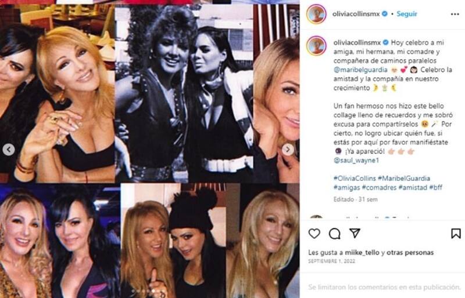Open the #OliviaCollins hashtag
Image resolution: width=465 pixels, height=298 pixels.
tap(355, 179)
